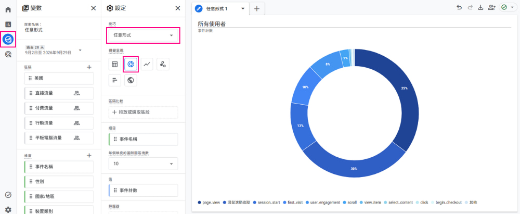Select the 平板電腦流量 segment

click(x=59, y=137)
